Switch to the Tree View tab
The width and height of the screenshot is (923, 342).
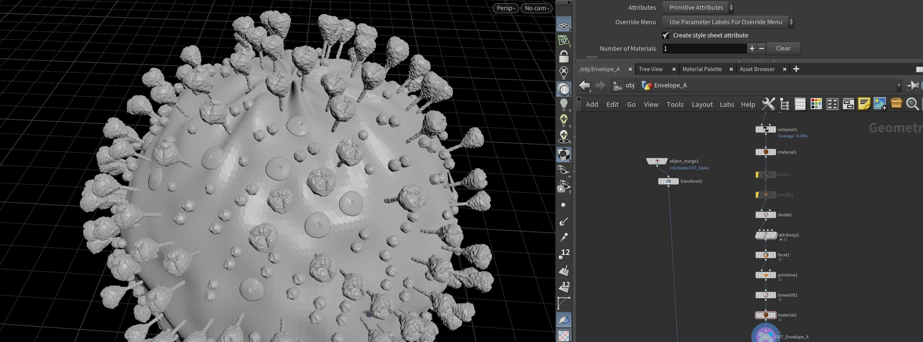651,69
